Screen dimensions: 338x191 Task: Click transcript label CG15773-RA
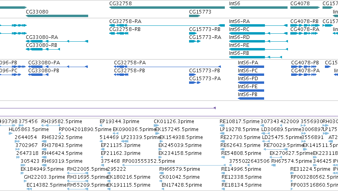pos(205,37)
